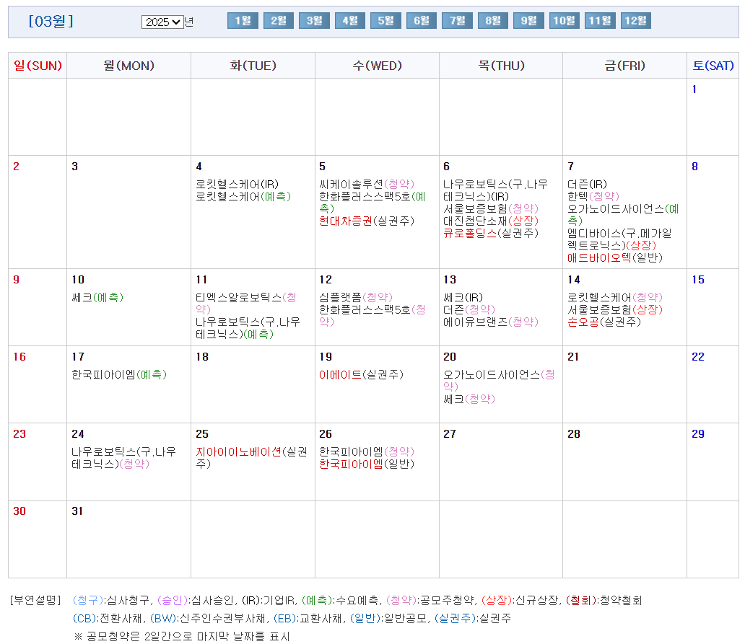Open 서울보증보험(청약) on March 6
Screen dimensions: 745x644
[x=491, y=209]
